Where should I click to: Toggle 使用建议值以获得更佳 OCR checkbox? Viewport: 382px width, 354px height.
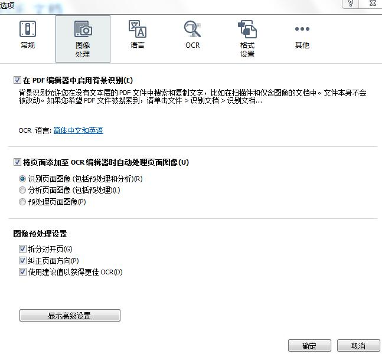pos(22,272)
